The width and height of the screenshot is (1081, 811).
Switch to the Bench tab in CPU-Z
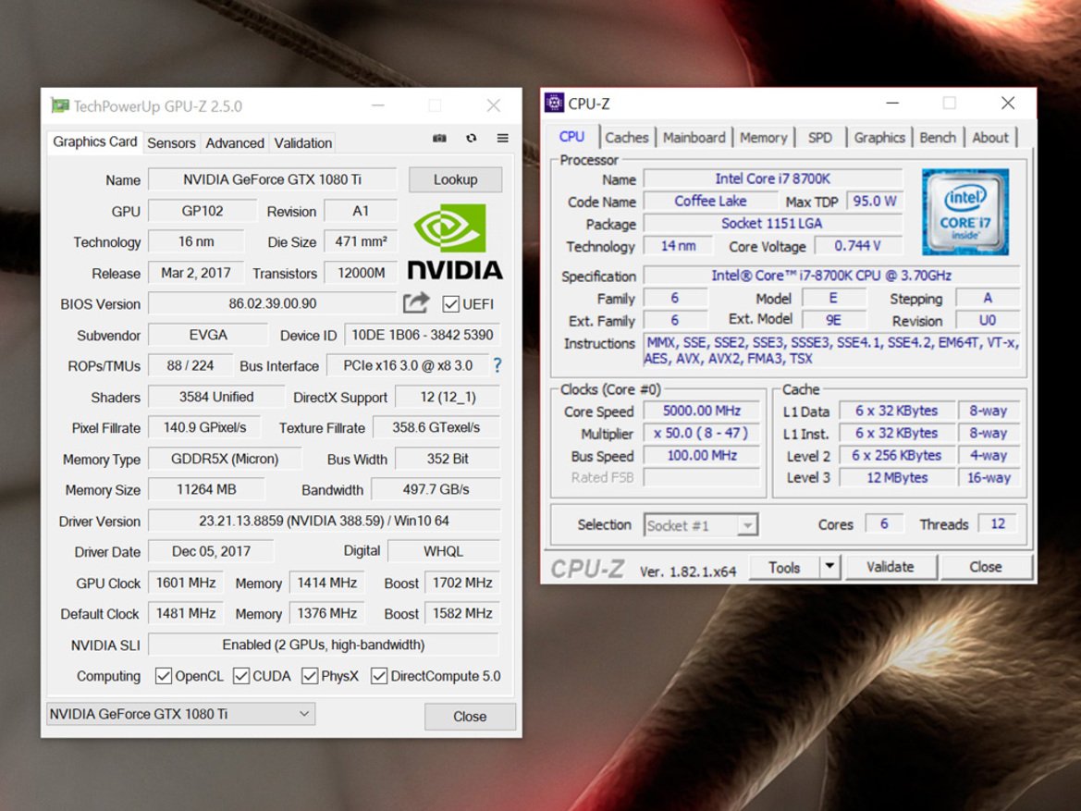(x=938, y=137)
